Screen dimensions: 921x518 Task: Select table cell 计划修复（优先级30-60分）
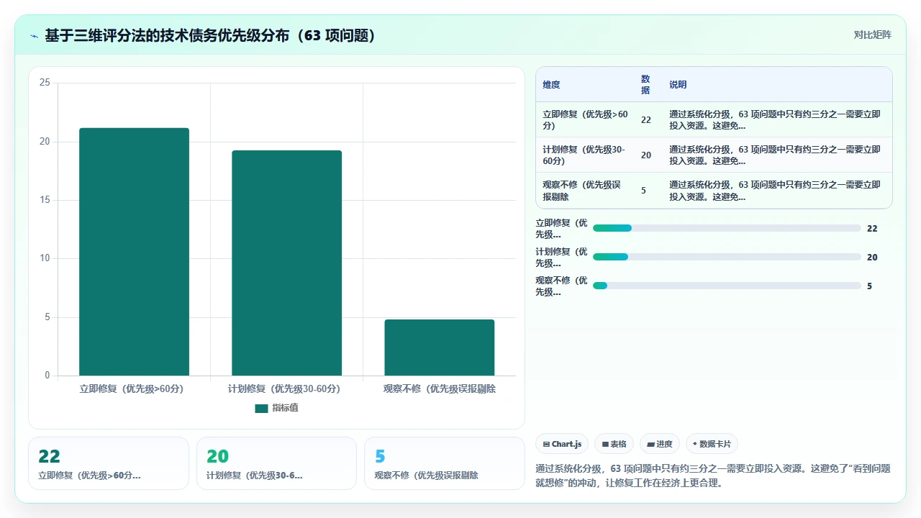click(585, 155)
